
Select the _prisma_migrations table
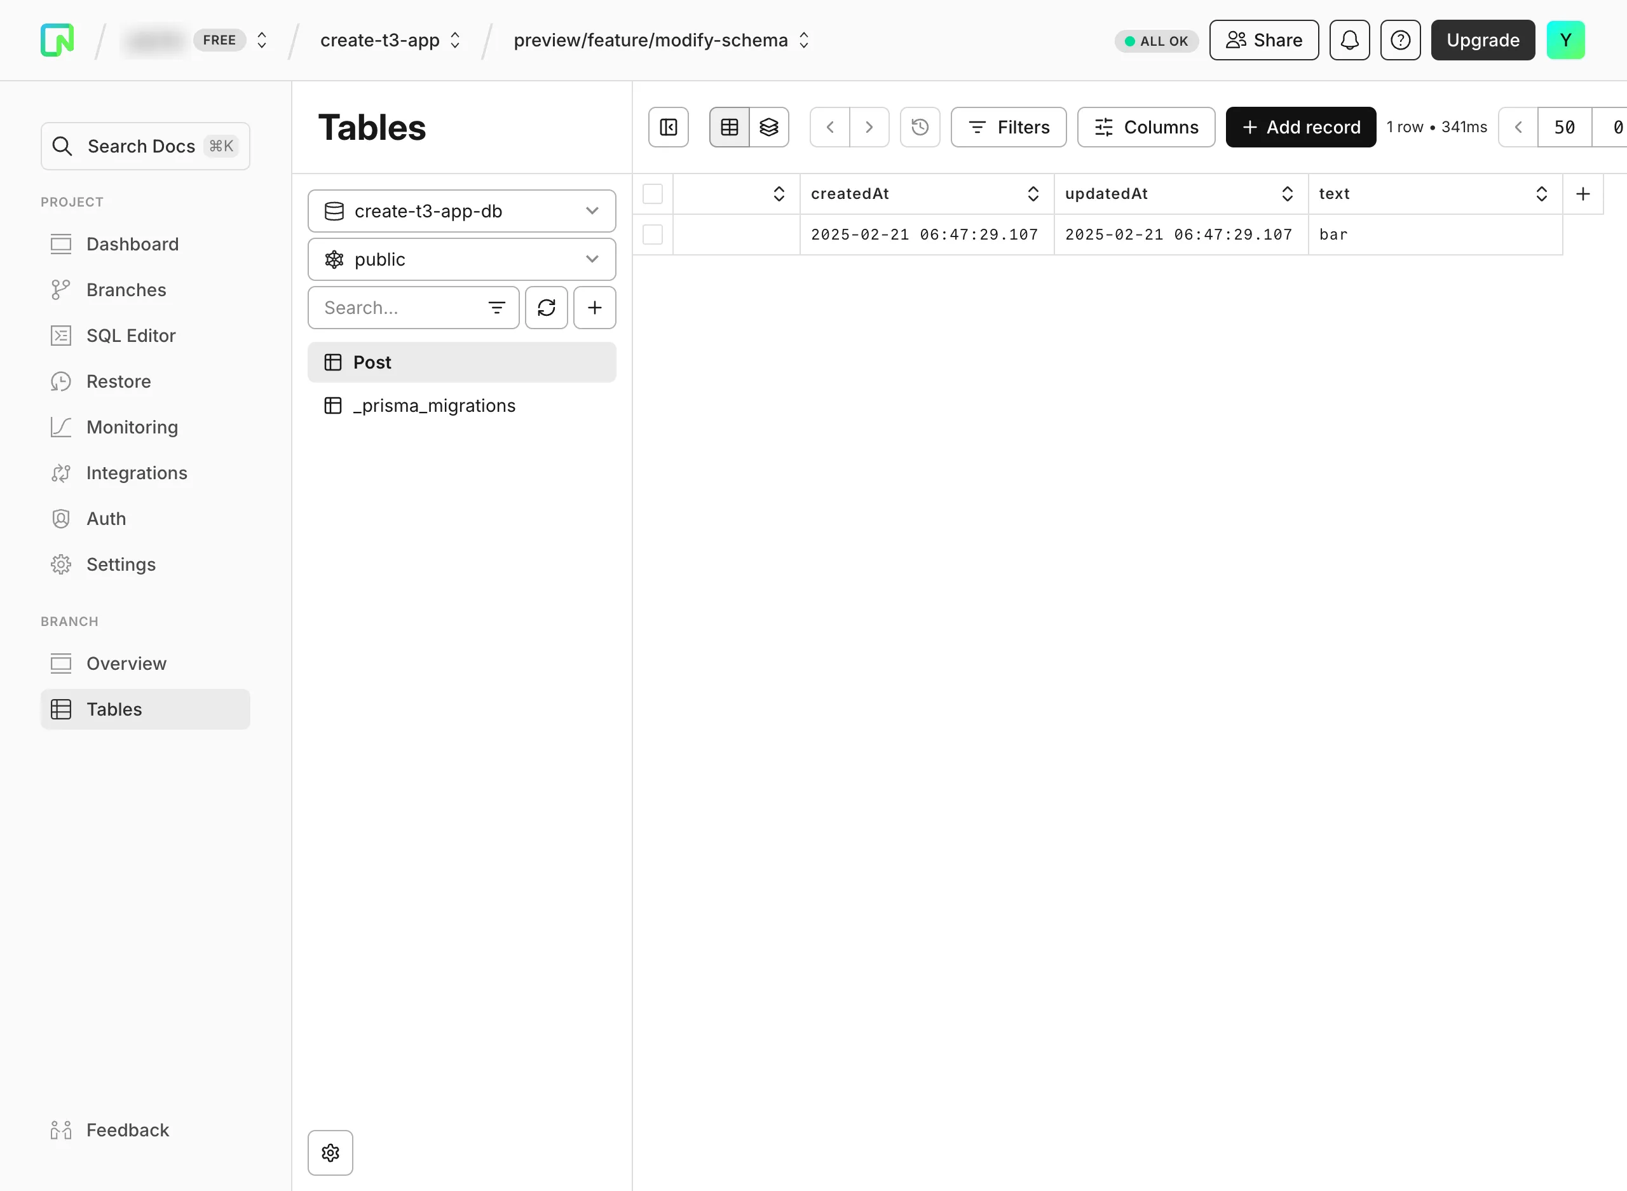[x=461, y=406]
